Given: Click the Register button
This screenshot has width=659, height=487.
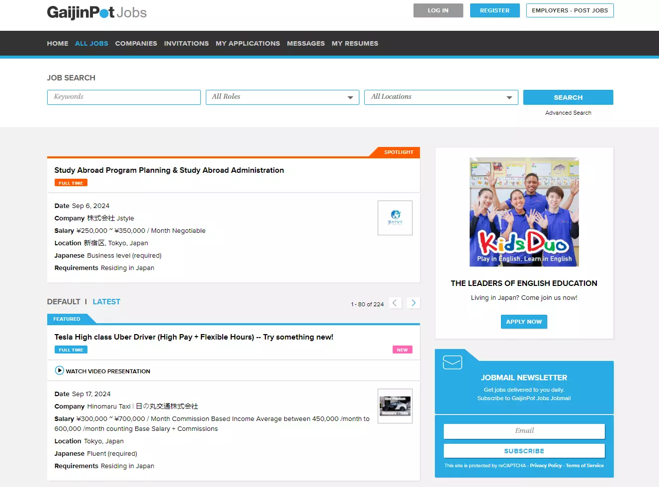Looking at the screenshot, I should (x=495, y=10).
